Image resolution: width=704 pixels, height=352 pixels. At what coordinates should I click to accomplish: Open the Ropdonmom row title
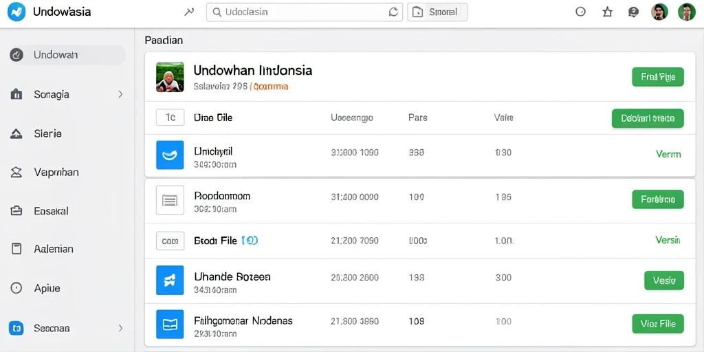tap(222, 196)
